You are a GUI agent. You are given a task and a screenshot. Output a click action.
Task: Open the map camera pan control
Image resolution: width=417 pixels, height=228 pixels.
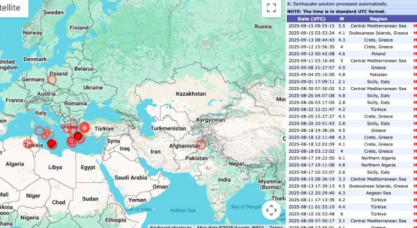click(271, 210)
